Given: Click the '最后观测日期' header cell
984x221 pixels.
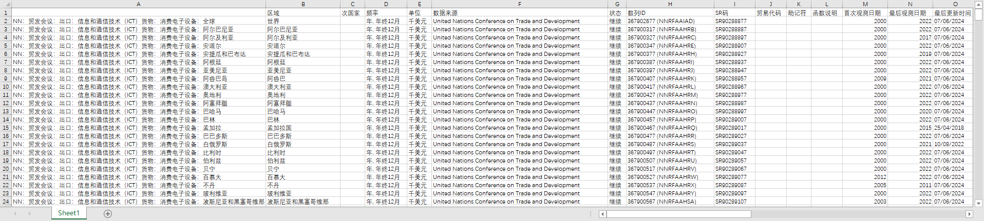Looking at the screenshot, I should click(910, 13).
